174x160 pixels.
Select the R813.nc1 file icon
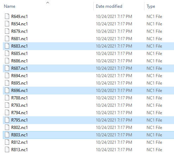[x=7, y=149]
